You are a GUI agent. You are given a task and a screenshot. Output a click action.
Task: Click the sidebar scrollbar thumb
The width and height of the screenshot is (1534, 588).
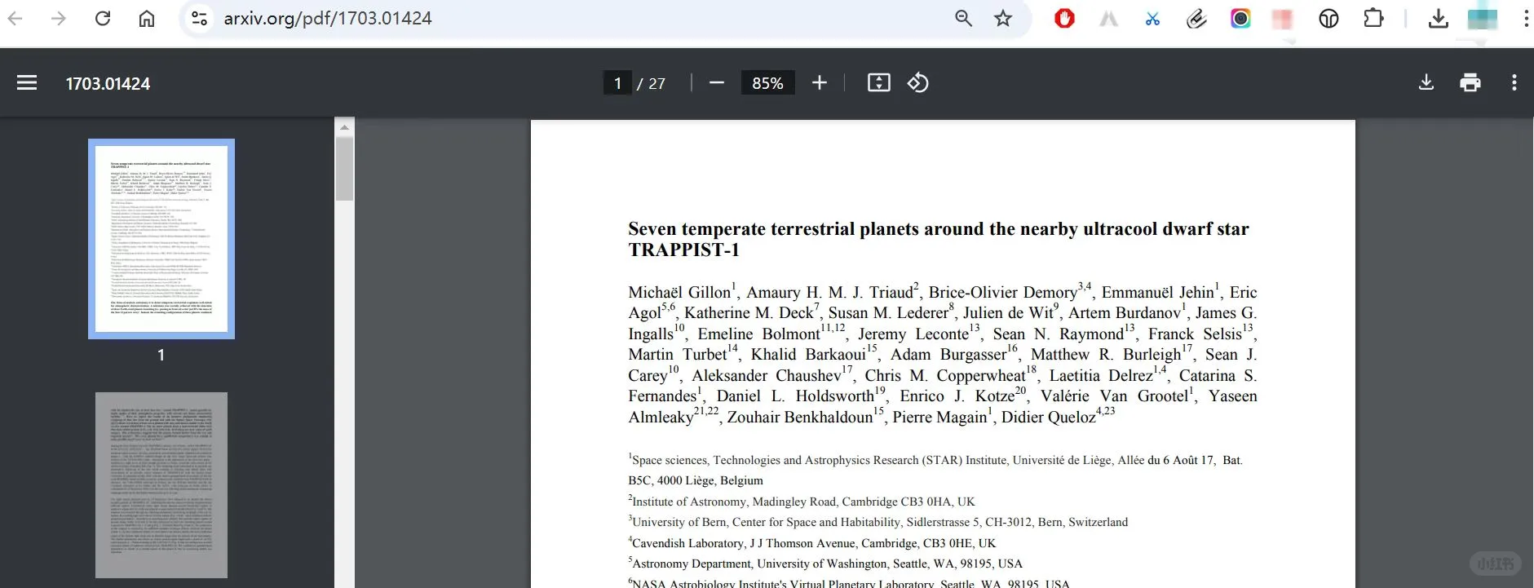click(x=344, y=169)
